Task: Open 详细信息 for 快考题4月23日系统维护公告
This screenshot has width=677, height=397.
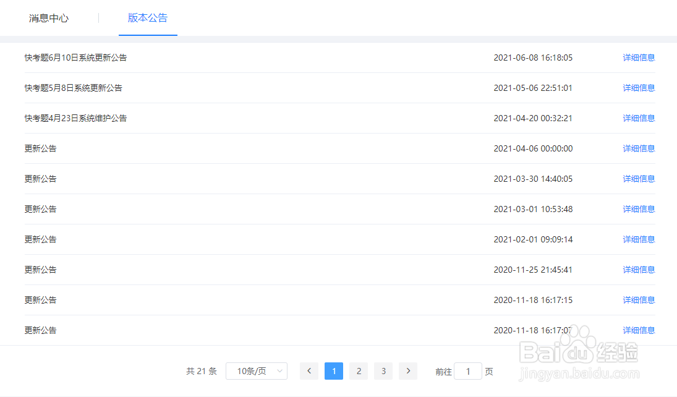Action: click(639, 118)
